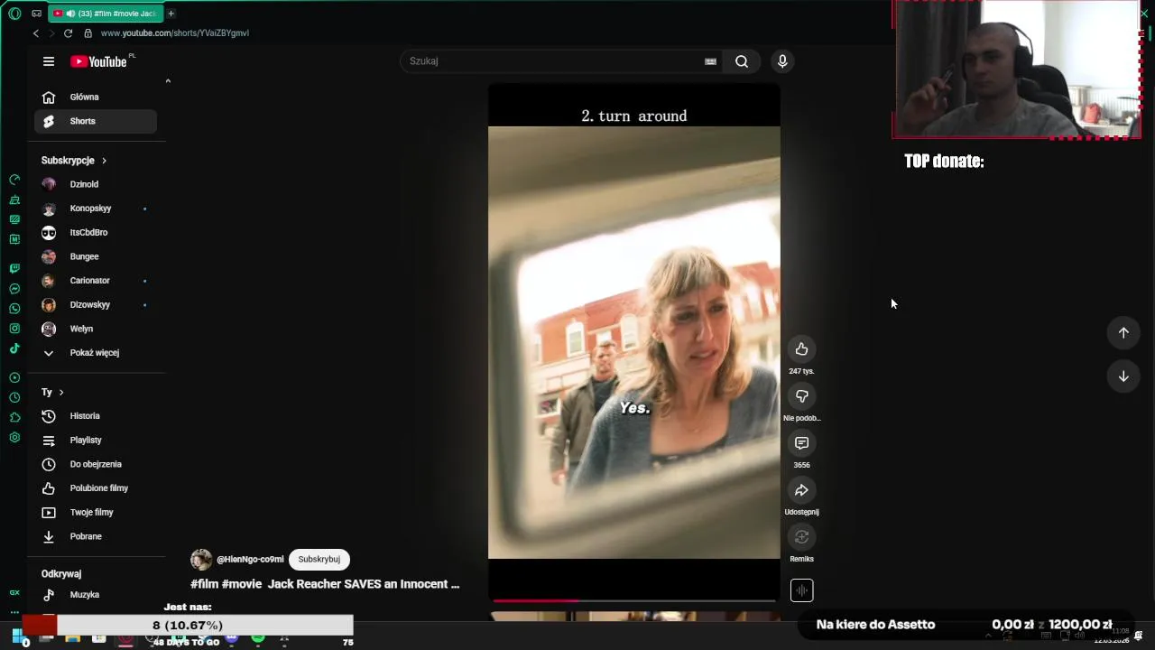Open WhatsApp in Opera sidebar
The image size is (1155, 650).
click(14, 309)
